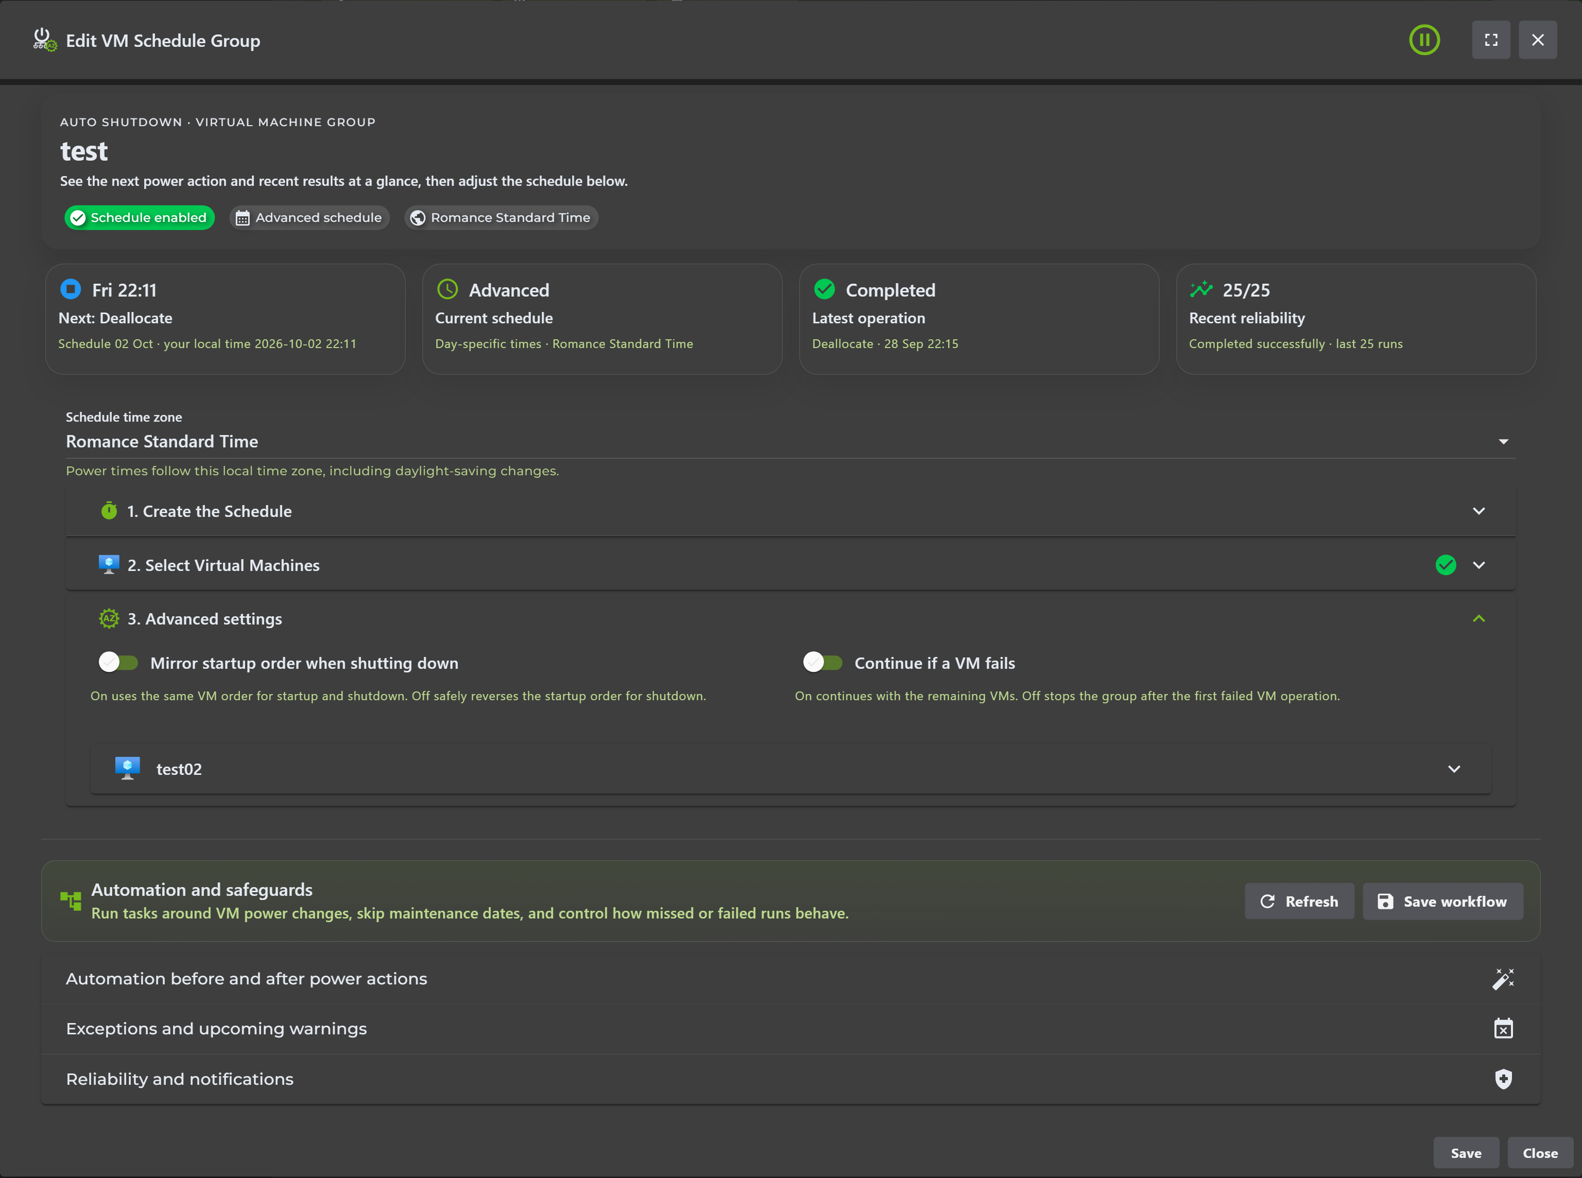Click the test02 virtual machine icon
1582x1178 pixels.
coord(128,769)
